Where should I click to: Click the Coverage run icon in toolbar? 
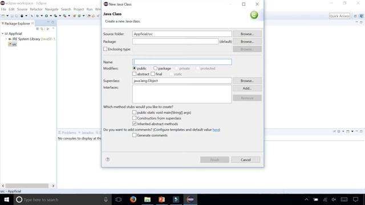pos(55,16)
